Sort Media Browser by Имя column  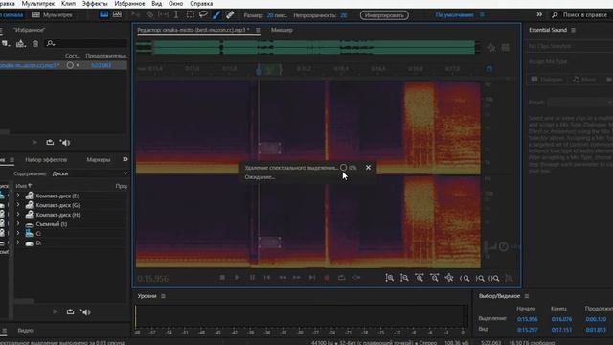point(24,186)
